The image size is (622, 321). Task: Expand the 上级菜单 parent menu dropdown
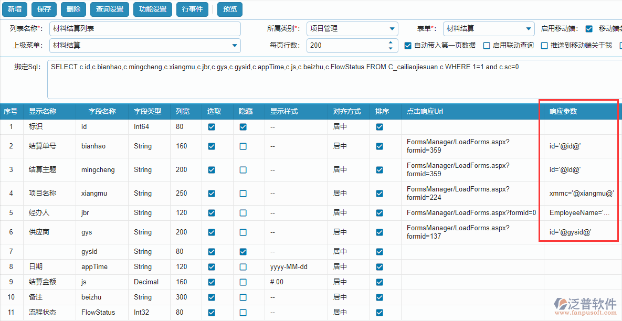(234, 46)
